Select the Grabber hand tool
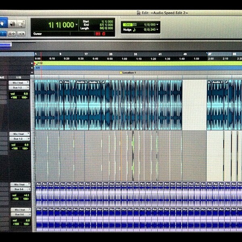This screenshot has height=242, width=242. (x=3, y=23)
